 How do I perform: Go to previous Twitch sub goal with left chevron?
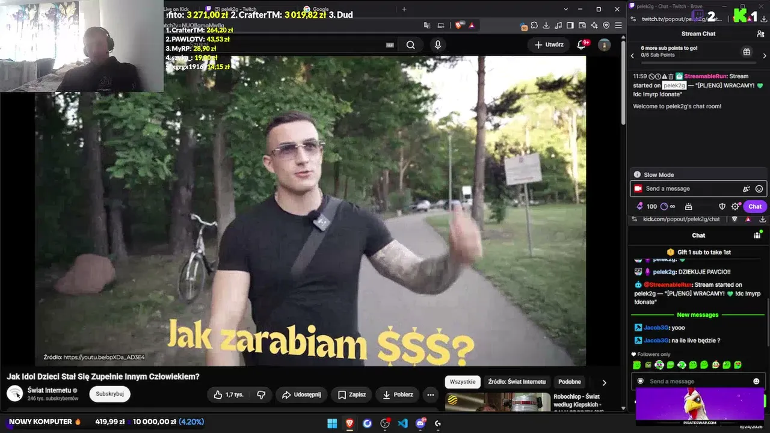click(632, 56)
